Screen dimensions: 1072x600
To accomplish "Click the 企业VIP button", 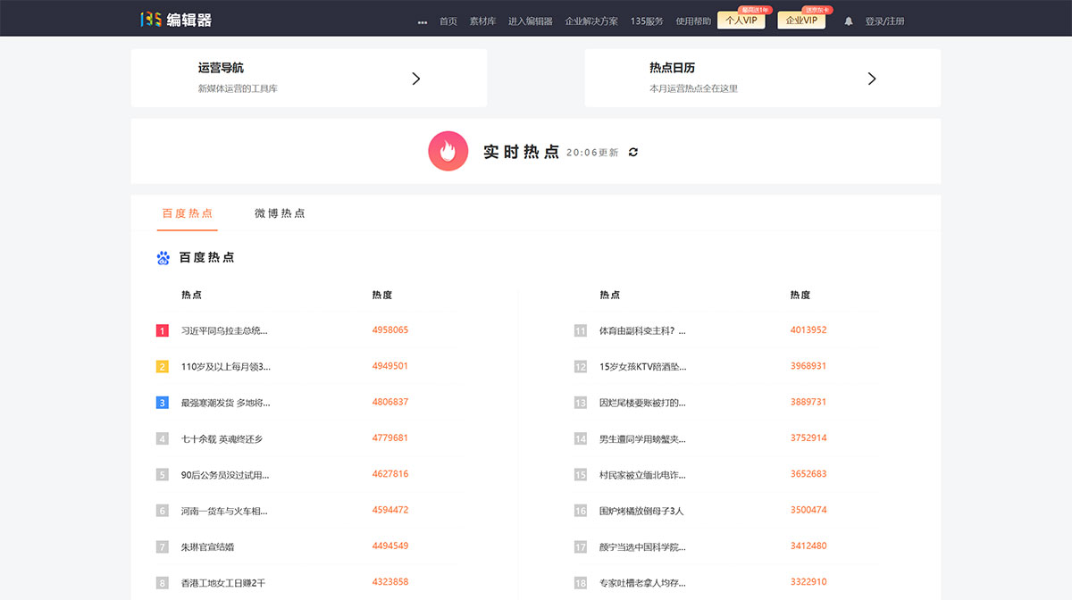I will click(x=801, y=20).
